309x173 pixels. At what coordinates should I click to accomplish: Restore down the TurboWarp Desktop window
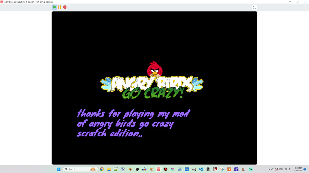click(298, 2)
